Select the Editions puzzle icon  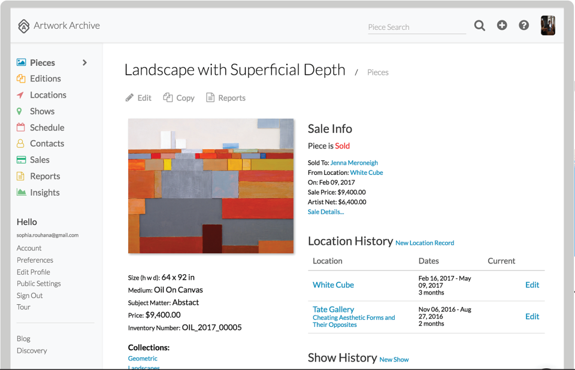(20, 78)
